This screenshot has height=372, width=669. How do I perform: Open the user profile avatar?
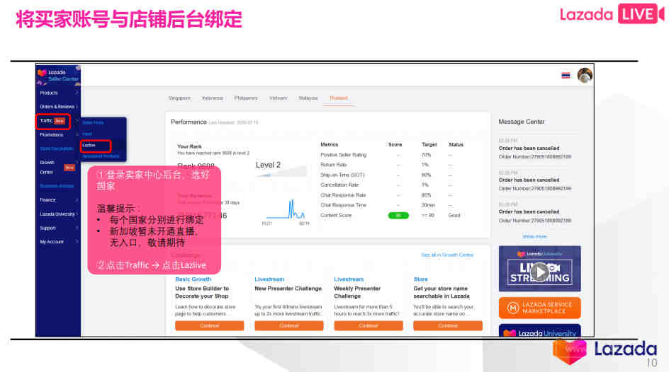(585, 76)
